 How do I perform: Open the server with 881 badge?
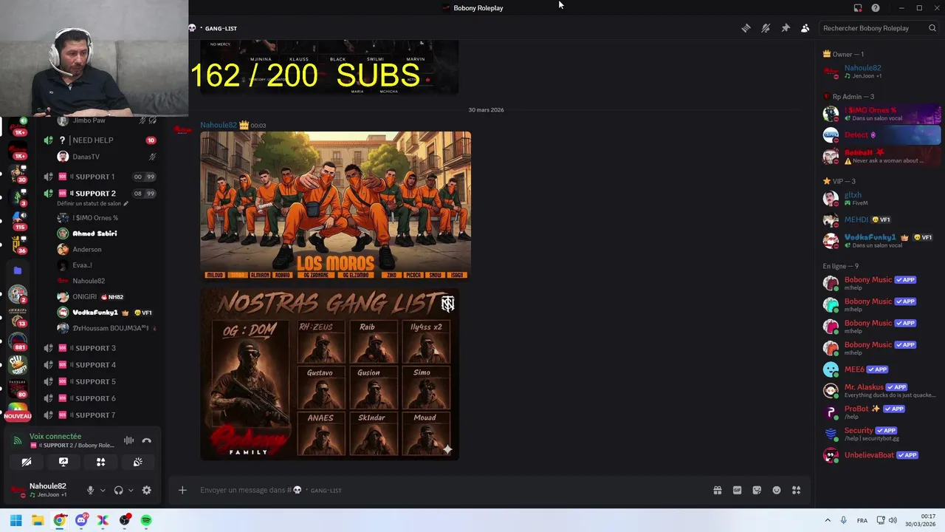point(18,342)
